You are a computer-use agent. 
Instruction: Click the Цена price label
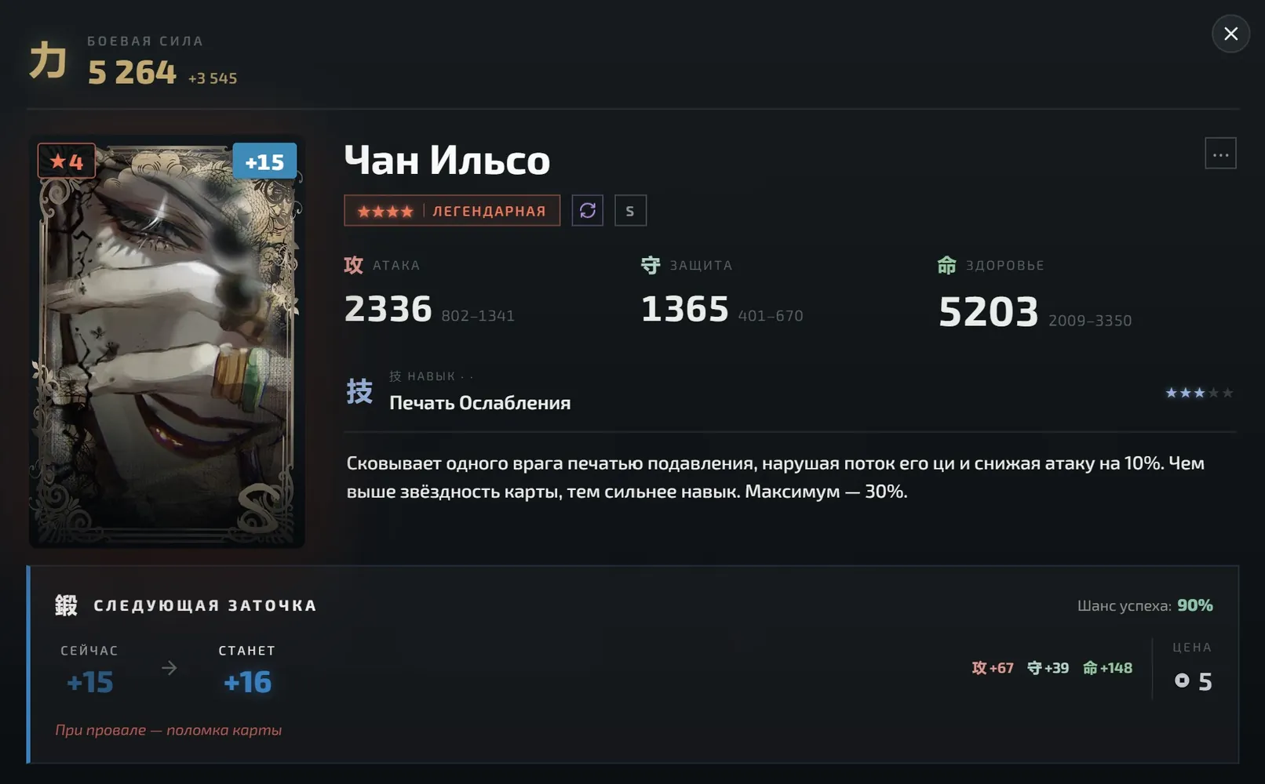[1192, 648]
